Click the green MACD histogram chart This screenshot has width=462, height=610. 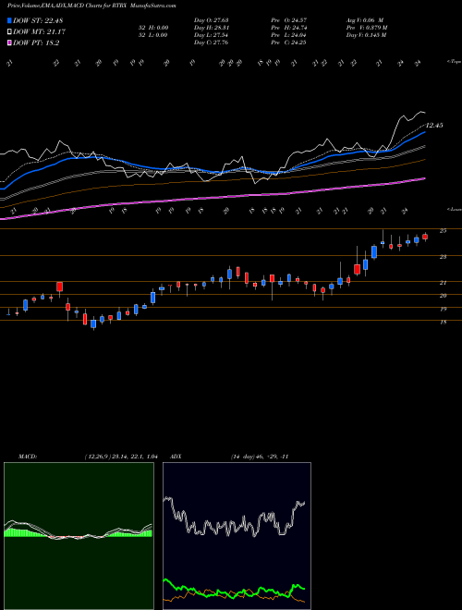click(79, 536)
